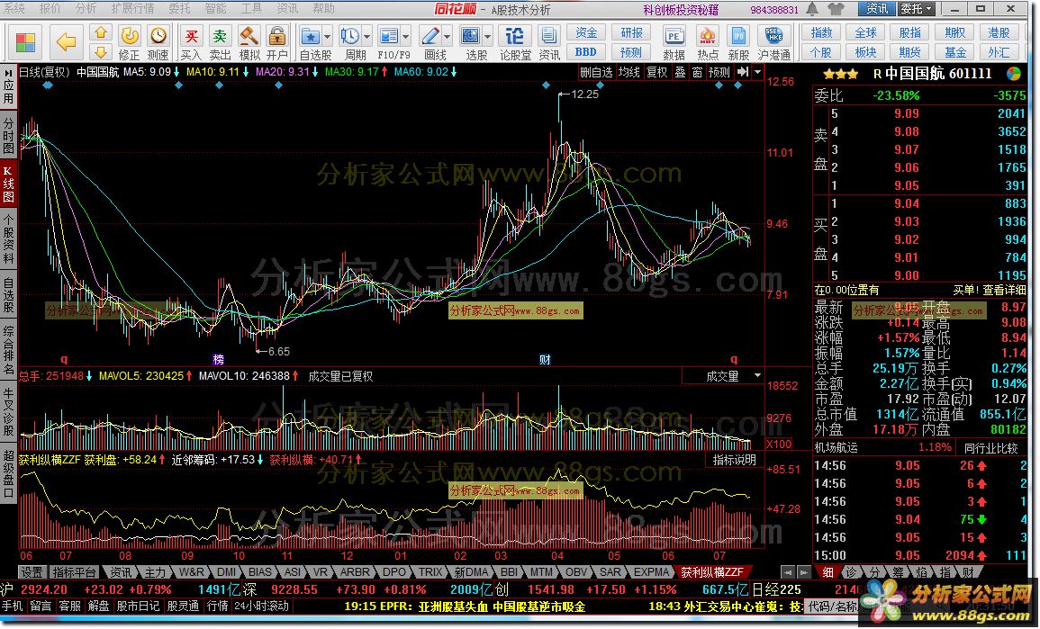
Task: Click the 查看详细 link
Action: [x=1005, y=291]
